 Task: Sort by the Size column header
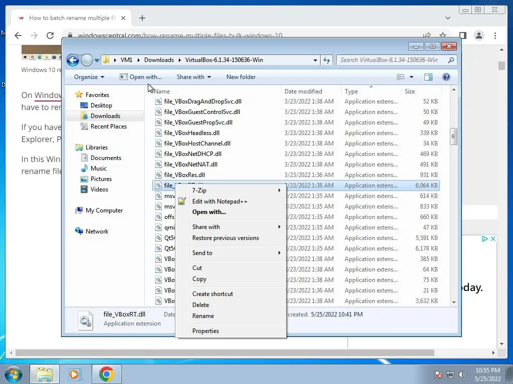click(421, 91)
